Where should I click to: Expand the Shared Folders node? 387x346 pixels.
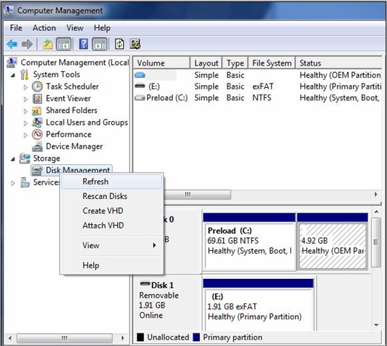[25, 112]
